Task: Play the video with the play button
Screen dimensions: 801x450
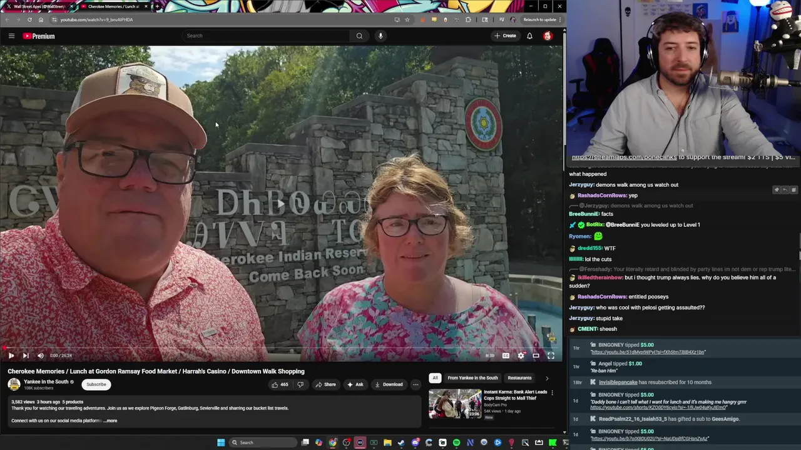Action: [11, 356]
